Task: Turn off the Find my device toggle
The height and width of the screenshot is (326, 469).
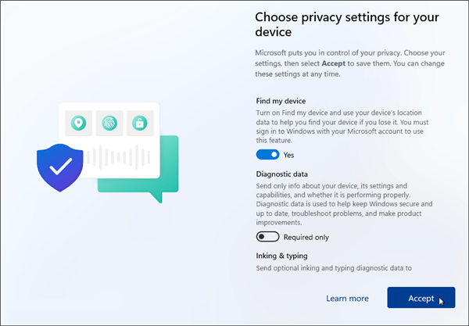Action: 267,155
